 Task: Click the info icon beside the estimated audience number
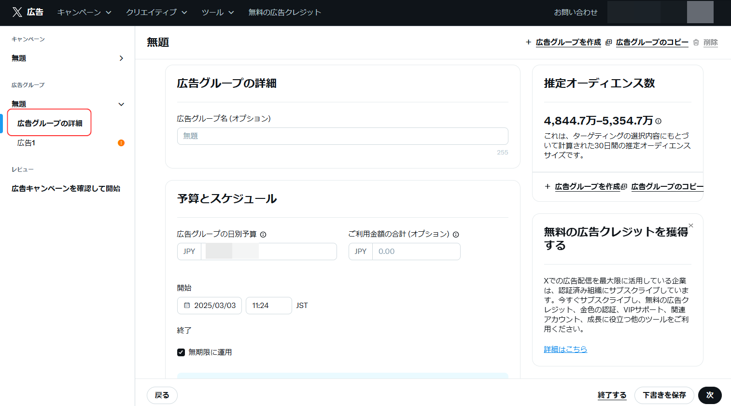(659, 122)
